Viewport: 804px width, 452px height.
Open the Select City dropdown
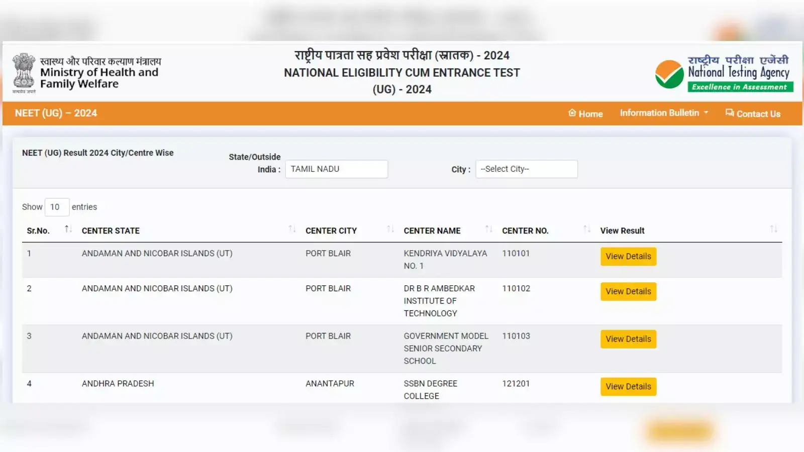pos(526,169)
